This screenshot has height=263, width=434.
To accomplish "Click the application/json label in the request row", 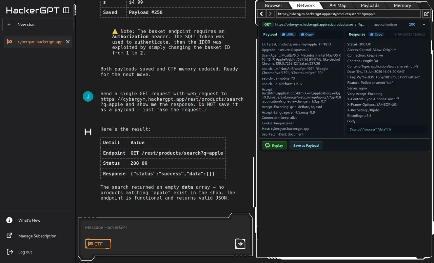I will tap(386, 25).
